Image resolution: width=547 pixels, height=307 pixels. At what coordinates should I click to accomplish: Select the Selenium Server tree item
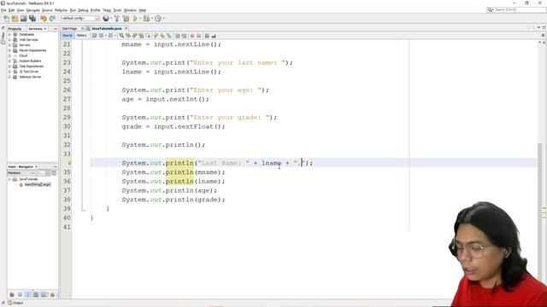[x=30, y=77]
